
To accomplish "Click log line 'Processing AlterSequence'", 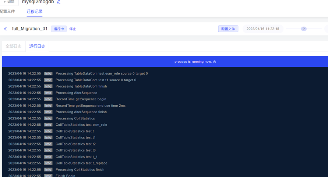I will pyautogui.click(x=76, y=93).
